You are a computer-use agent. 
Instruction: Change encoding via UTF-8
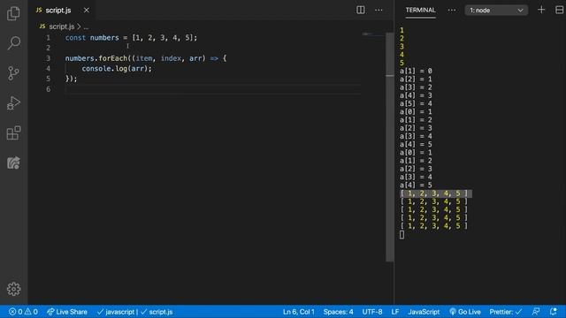[372, 312]
